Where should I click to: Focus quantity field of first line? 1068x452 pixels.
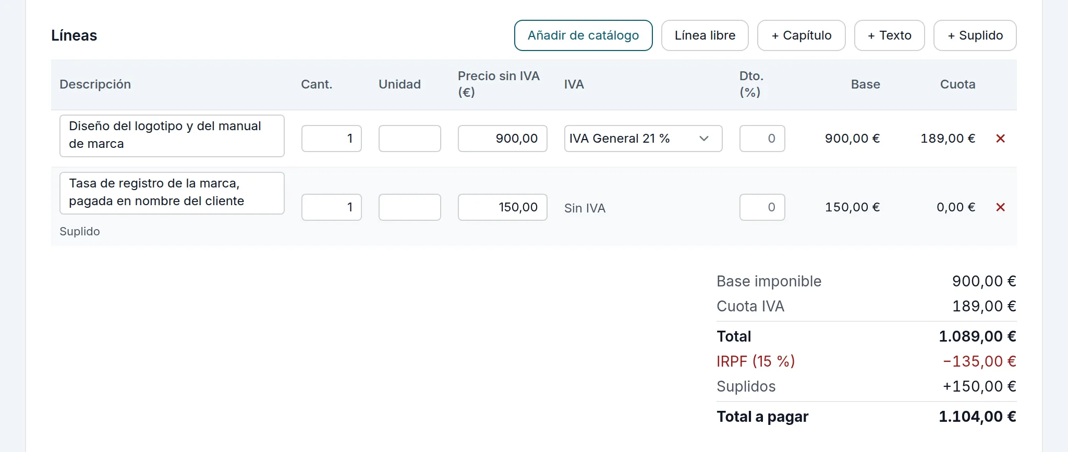click(332, 139)
